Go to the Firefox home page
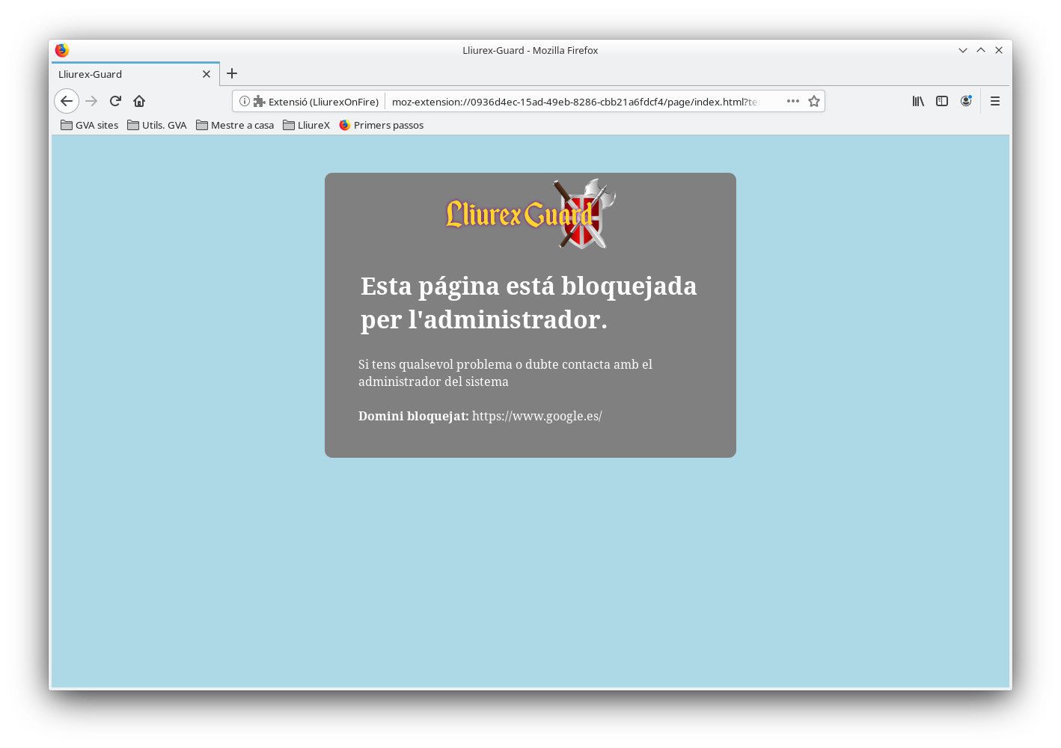 (139, 101)
